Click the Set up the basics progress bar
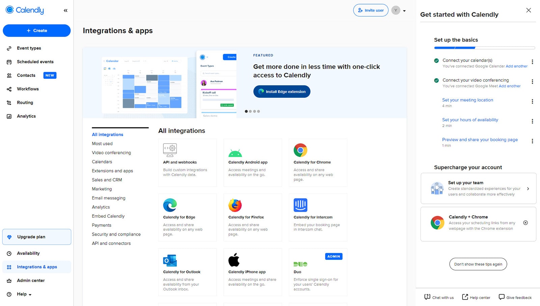540x306 pixels. [484, 48]
